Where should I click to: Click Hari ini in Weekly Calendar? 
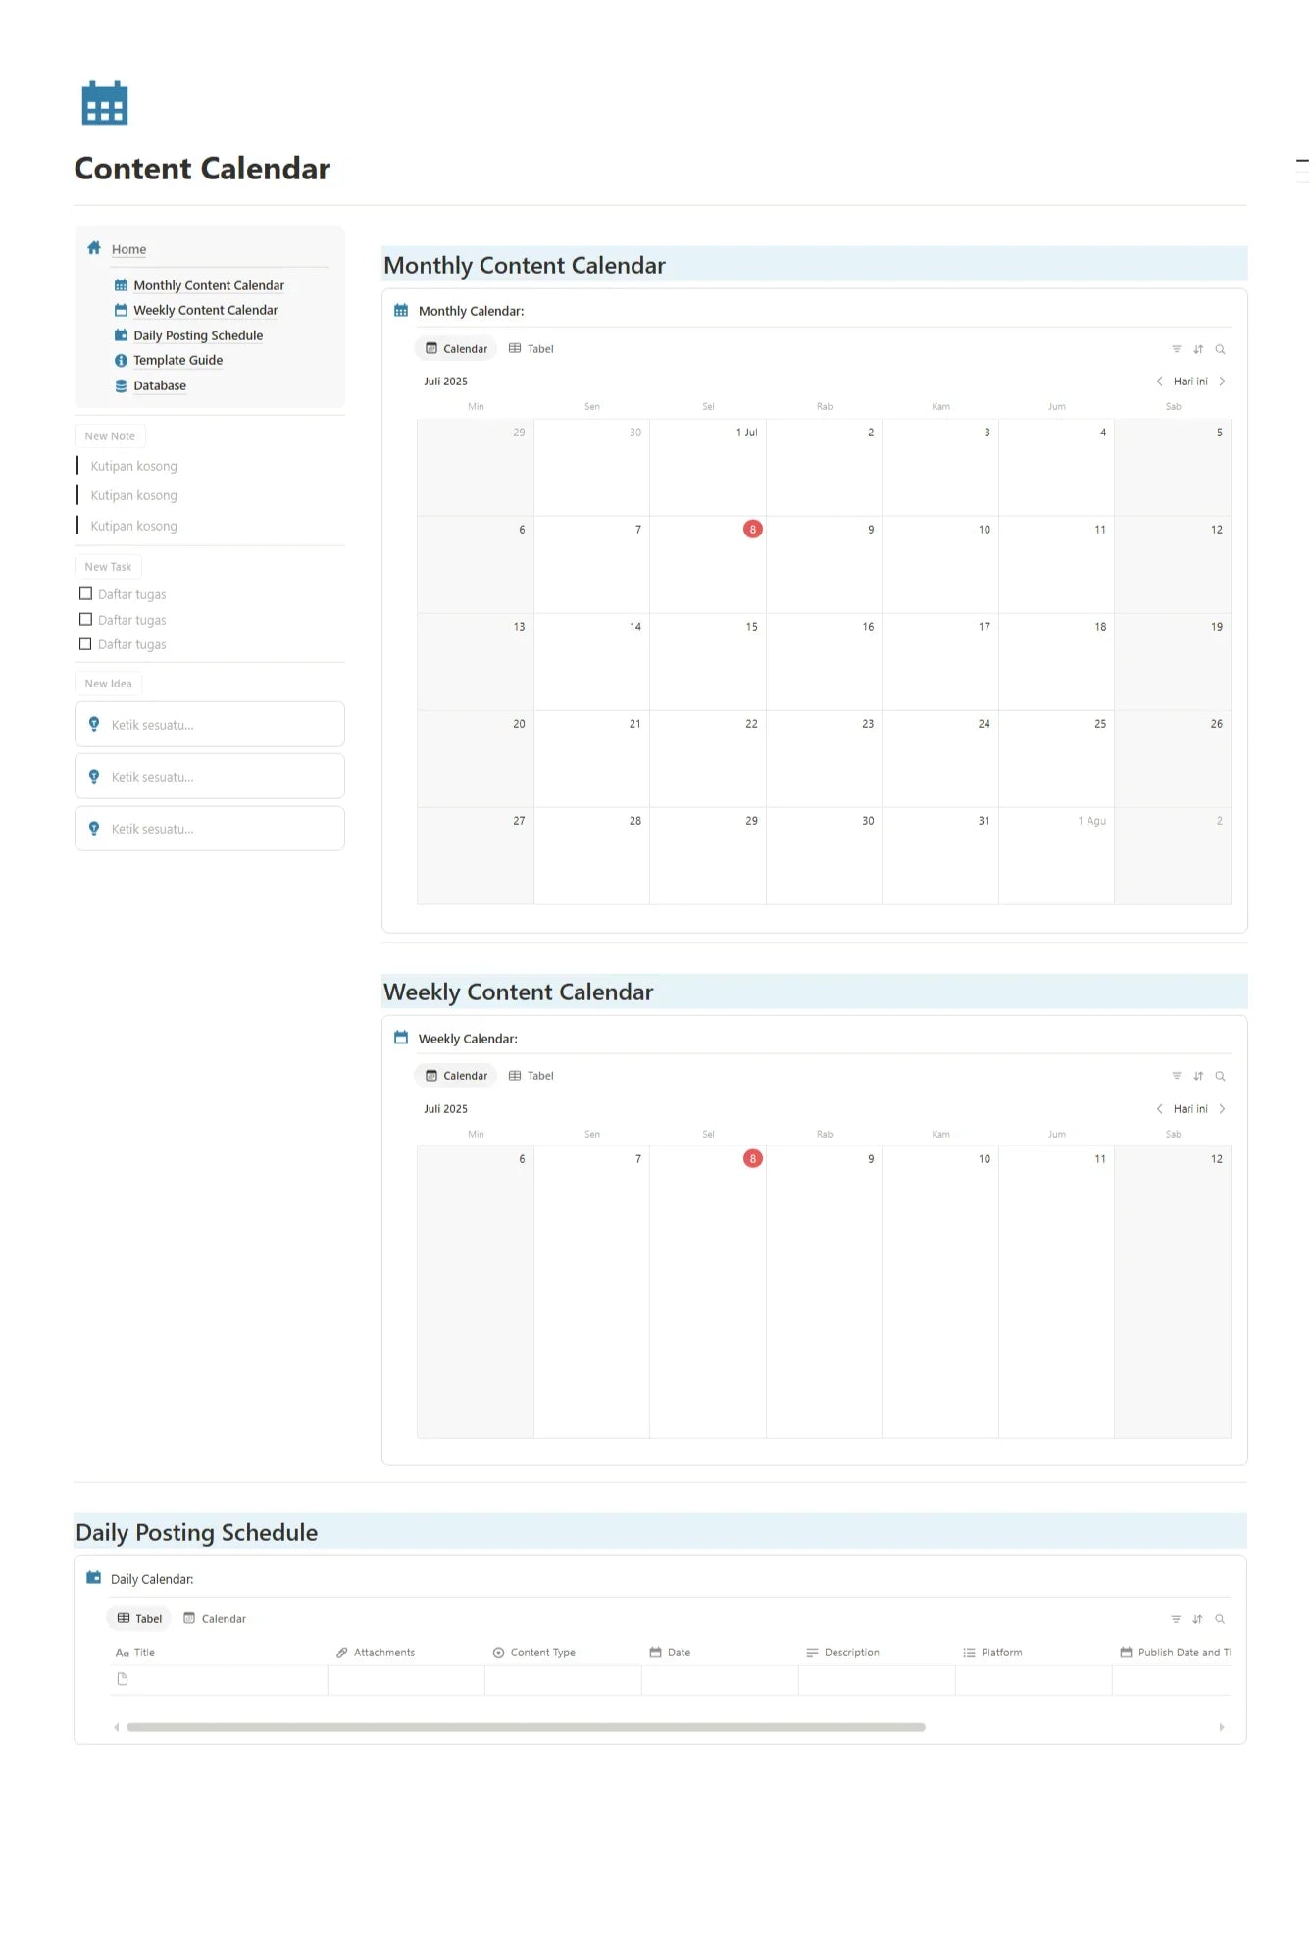(1190, 1109)
